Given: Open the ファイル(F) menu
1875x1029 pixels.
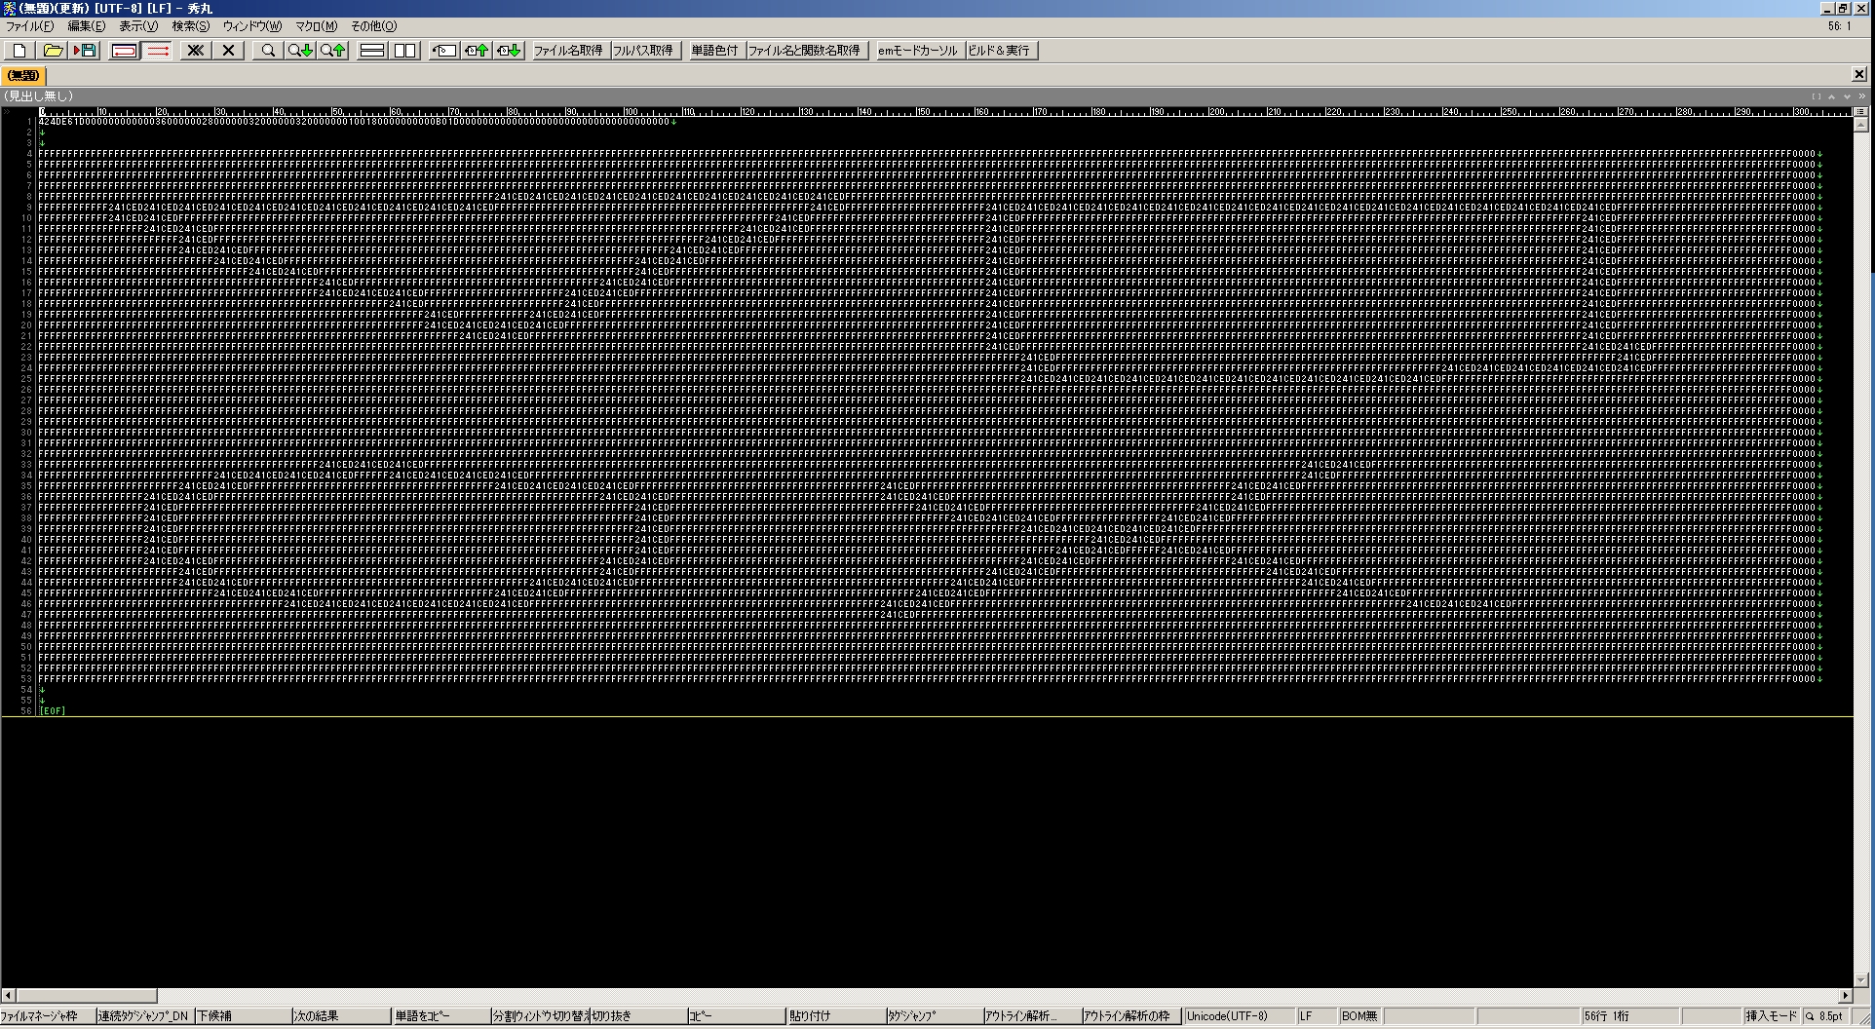Looking at the screenshot, I should click(x=30, y=26).
